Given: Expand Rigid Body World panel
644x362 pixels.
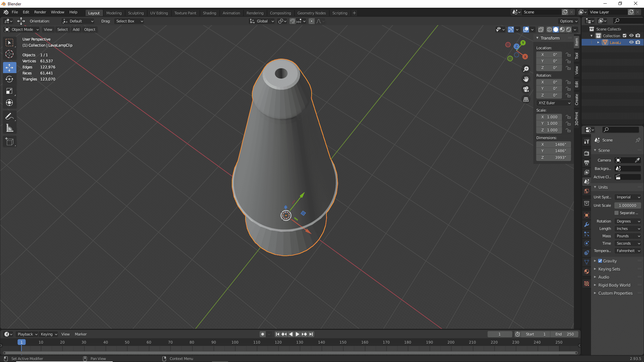Looking at the screenshot, I should point(614,285).
